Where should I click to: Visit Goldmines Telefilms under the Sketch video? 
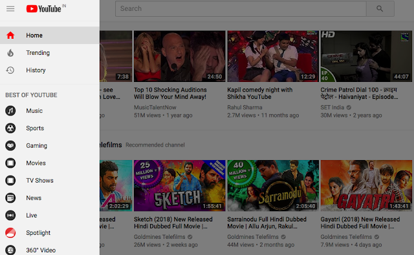[160, 237]
